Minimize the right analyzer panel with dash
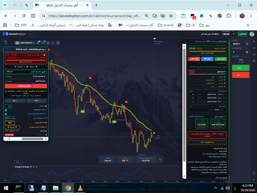257x193 pixels. coord(185,42)
